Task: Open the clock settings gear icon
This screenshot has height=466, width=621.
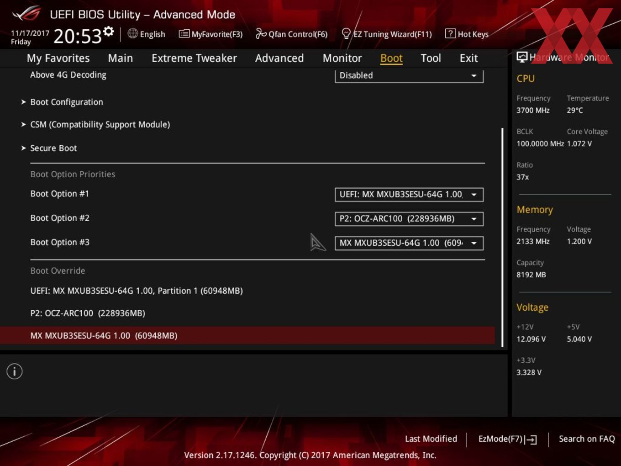Action: pyautogui.click(x=109, y=31)
